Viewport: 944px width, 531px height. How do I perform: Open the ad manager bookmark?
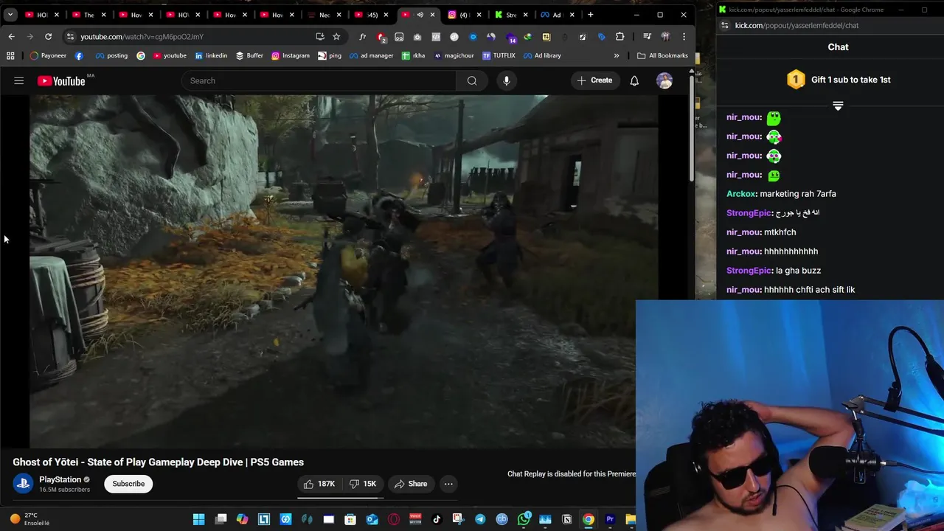tap(371, 55)
